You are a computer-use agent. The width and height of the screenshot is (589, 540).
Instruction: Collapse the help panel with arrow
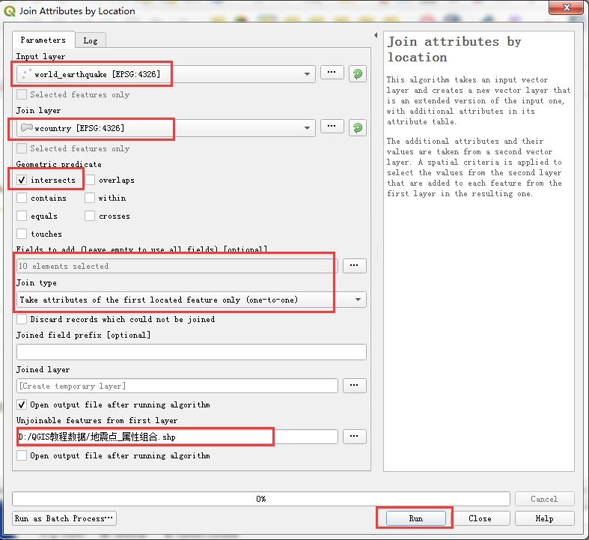376,35
